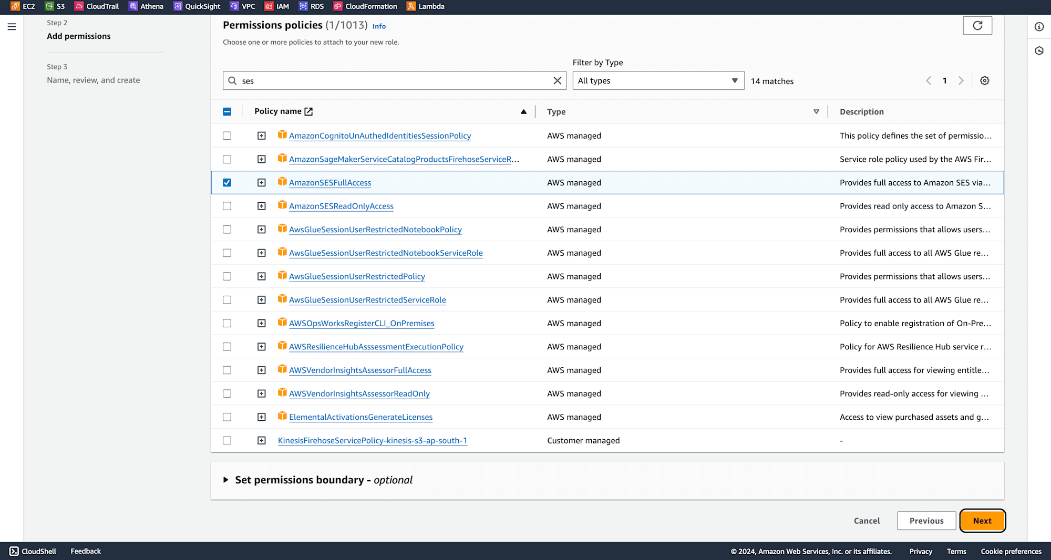
Task: Click the AmazonSESReadOnlyAccess policy box icon
Action: coord(282,205)
